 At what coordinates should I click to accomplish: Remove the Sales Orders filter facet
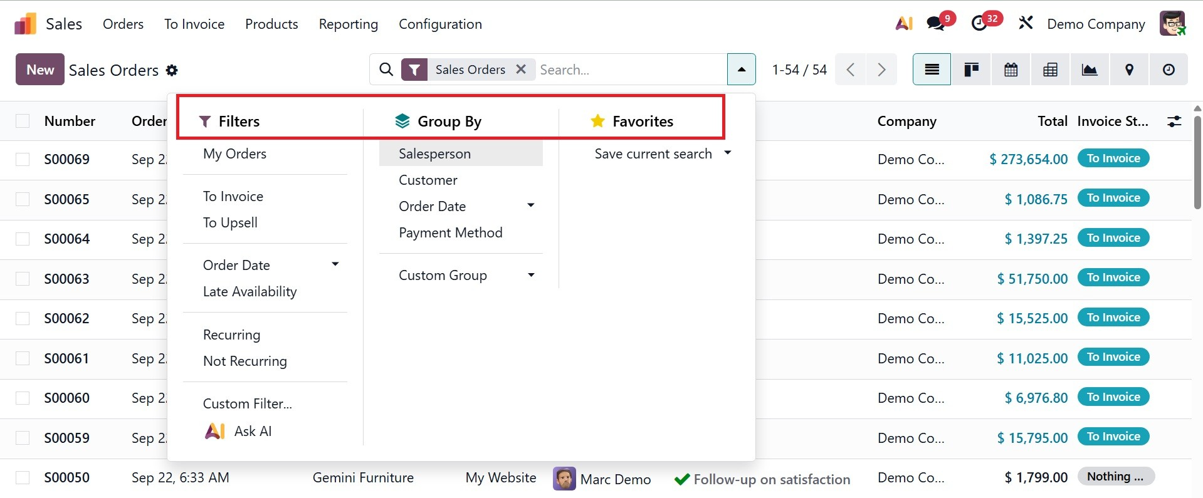tap(521, 70)
